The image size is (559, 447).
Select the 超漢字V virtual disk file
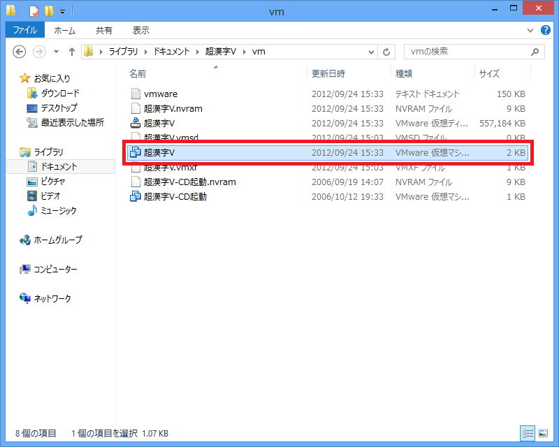coord(159,123)
